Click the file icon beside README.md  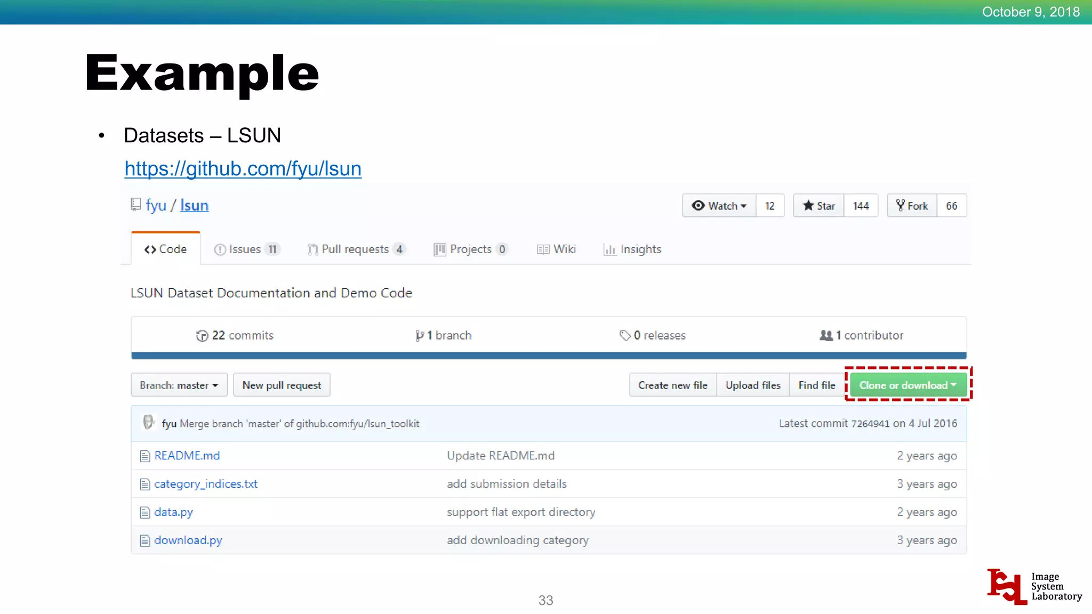click(144, 456)
